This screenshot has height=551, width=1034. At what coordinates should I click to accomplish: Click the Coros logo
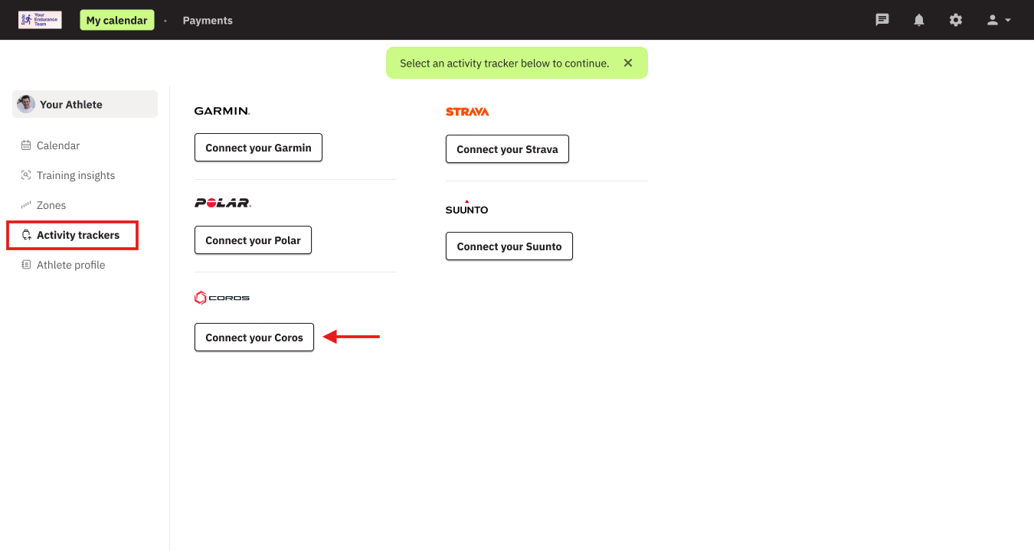tap(222, 298)
